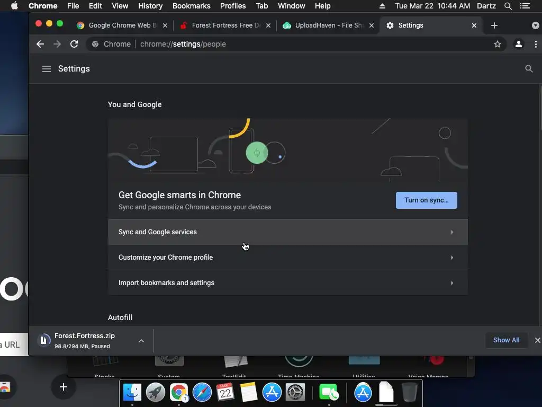Open the Window menu
Viewport: 542px width, 407px height.
292,6
